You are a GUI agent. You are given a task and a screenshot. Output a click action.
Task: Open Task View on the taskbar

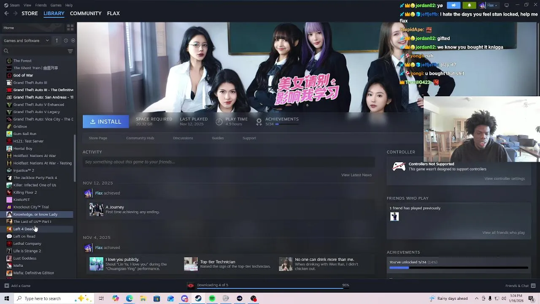pos(101,299)
